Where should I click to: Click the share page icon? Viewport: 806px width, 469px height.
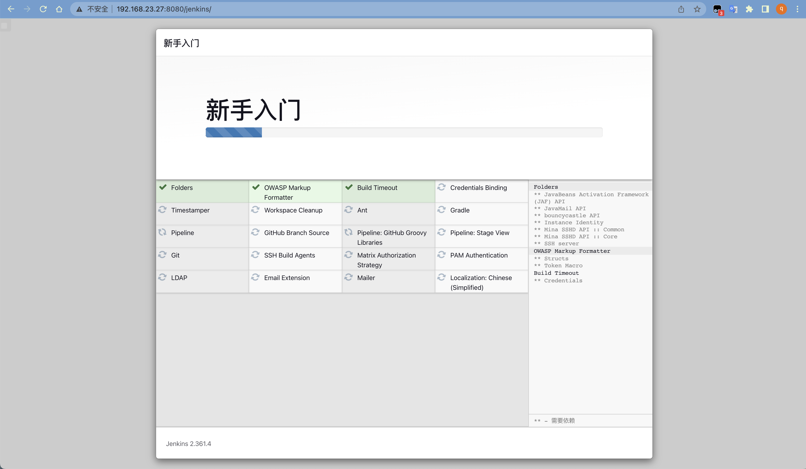[681, 9]
